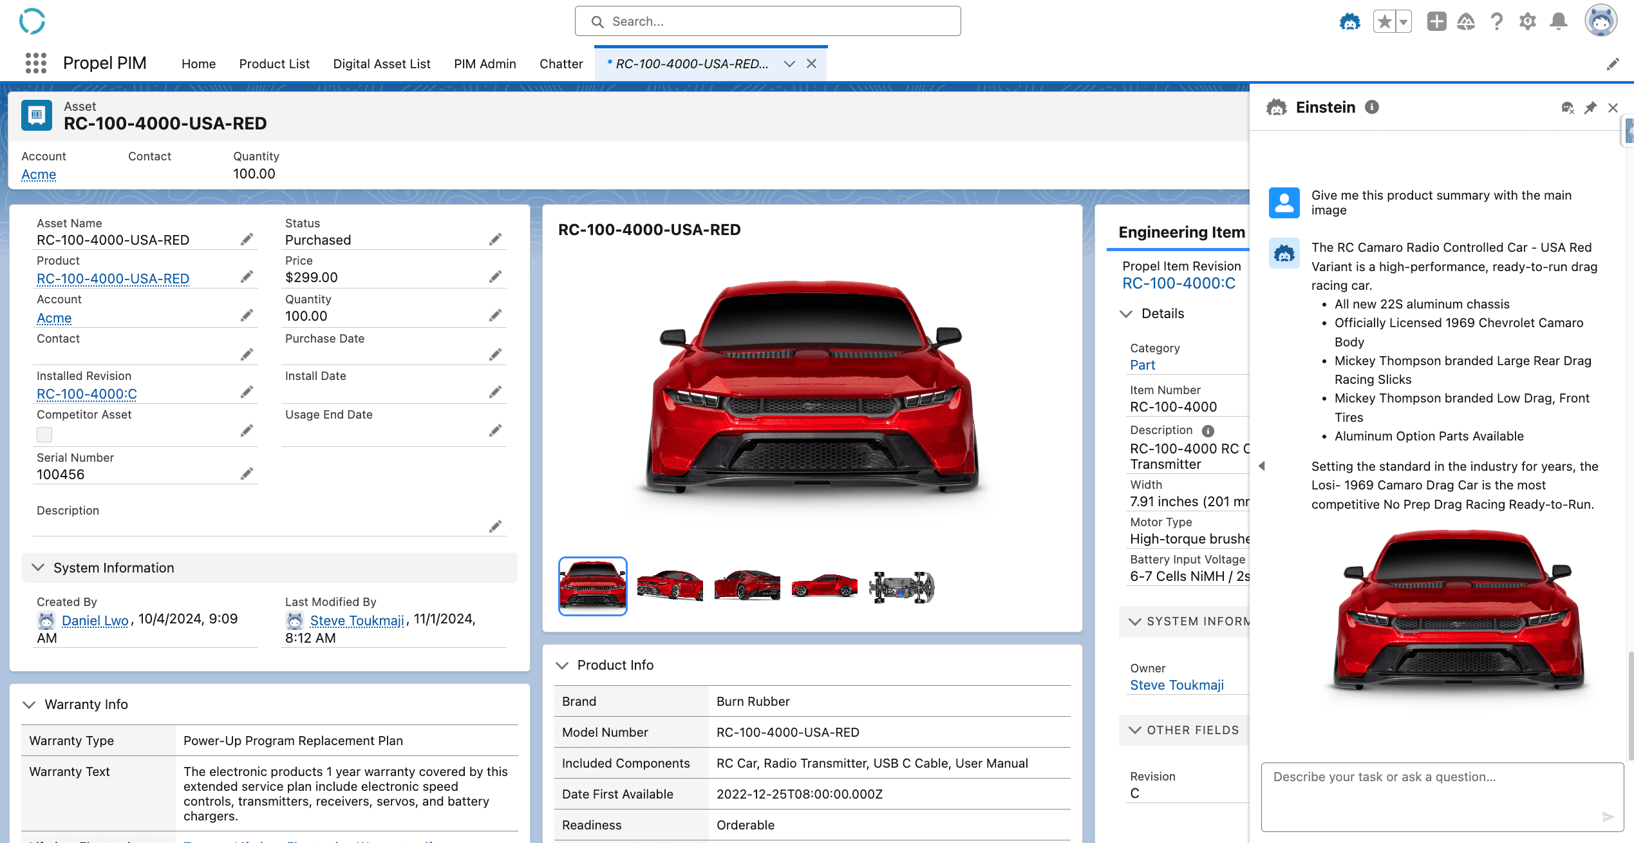Screen dimensions: 1634x843
Task: Open Daniel Lwo's profile link
Action: pos(95,620)
